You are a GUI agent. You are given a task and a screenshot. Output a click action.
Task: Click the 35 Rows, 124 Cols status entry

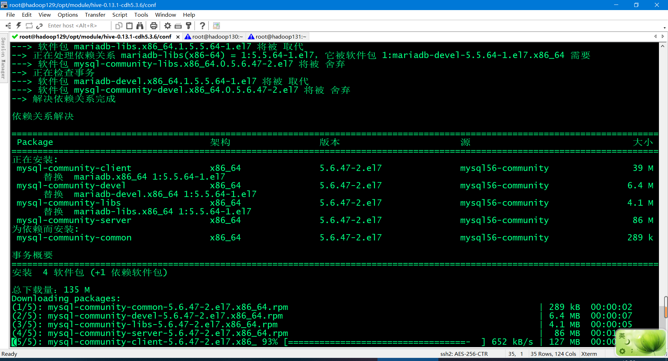point(553,354)
